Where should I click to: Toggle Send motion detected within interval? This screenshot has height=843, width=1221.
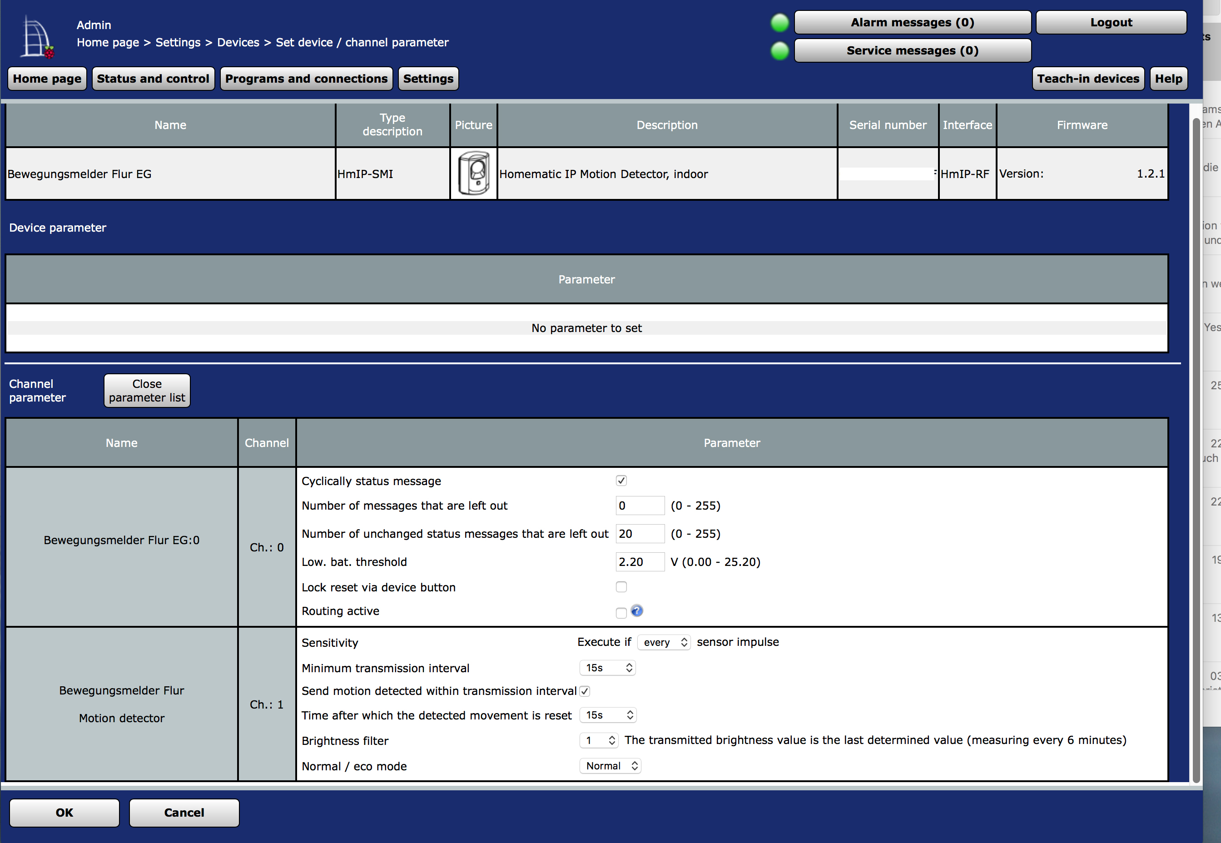pos(585,691)
